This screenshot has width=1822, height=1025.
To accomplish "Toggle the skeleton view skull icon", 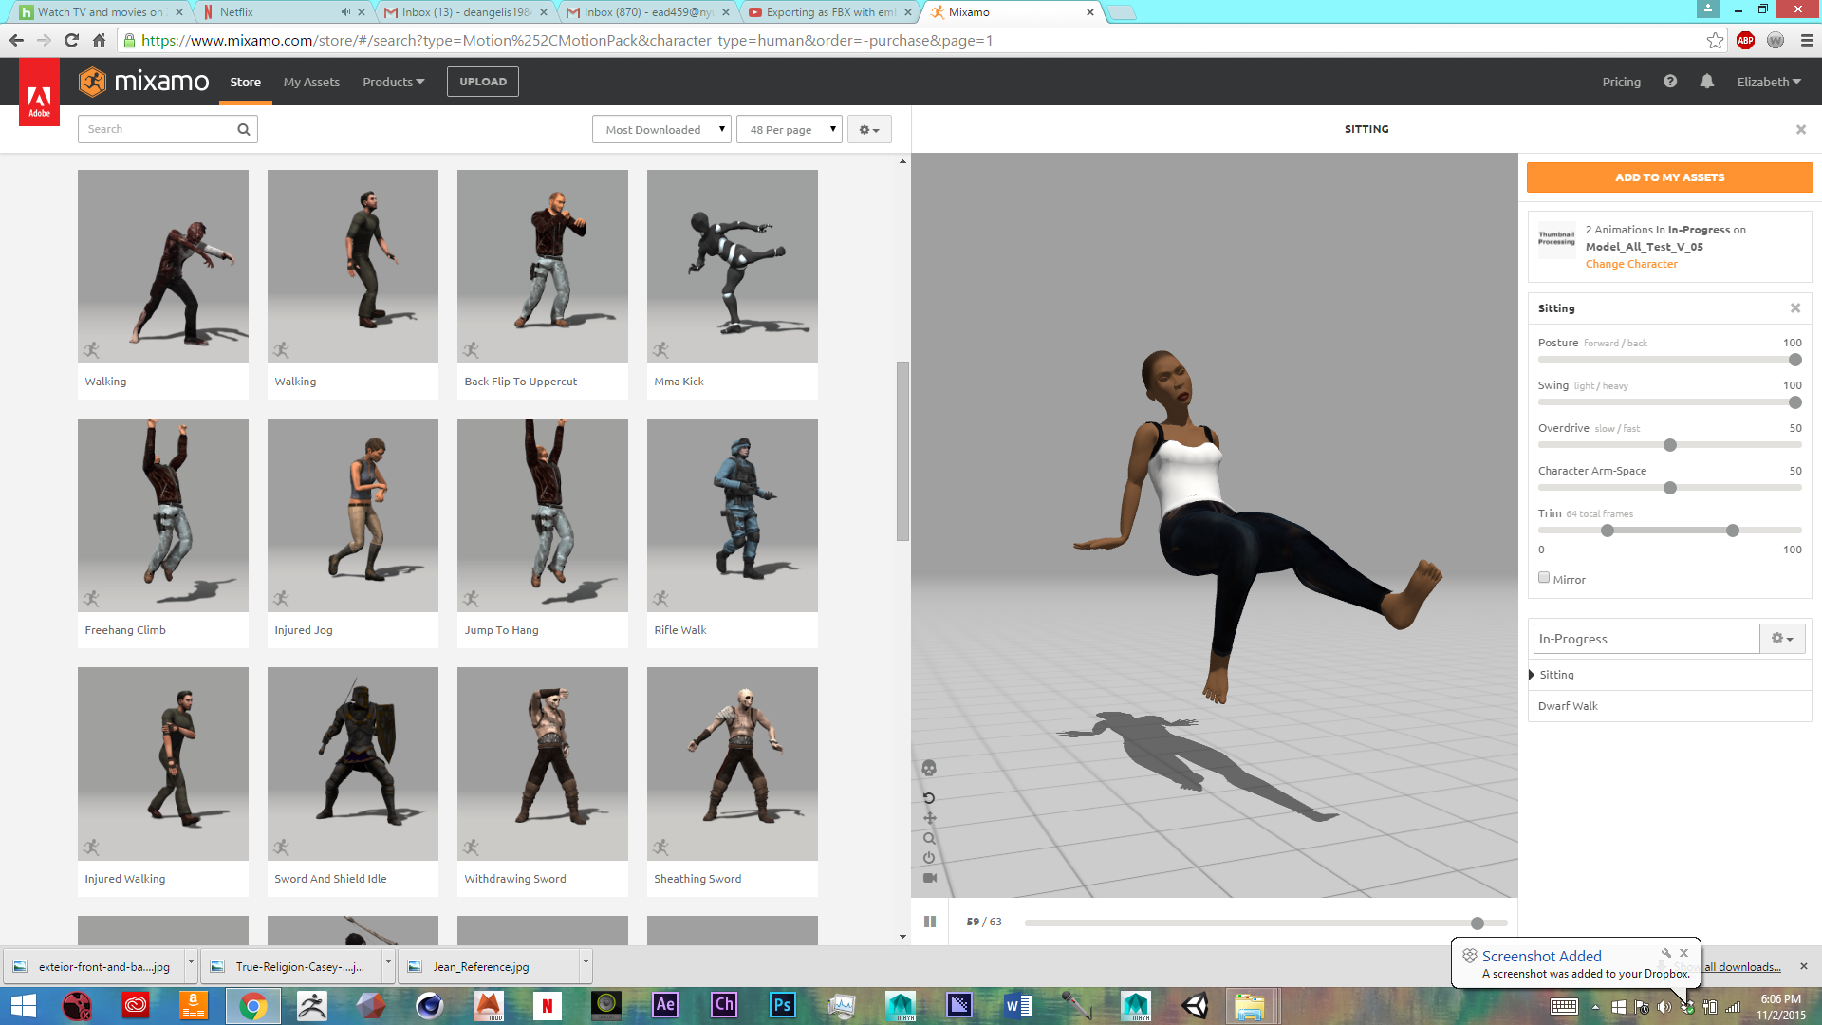I will click(x=929, y=767).
